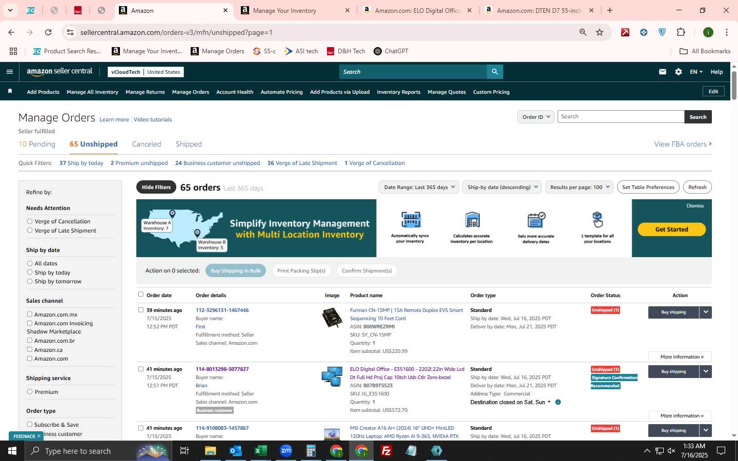
Task: Click the Windows Start button
Action: point(12,451)
